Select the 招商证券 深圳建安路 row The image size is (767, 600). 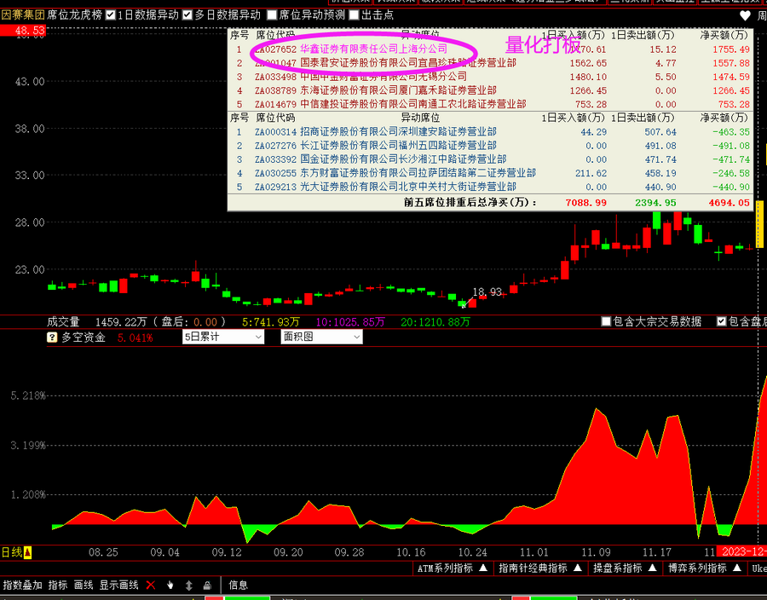pyautogui.click(x=490, y=132)
